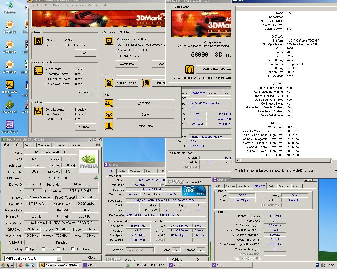The width and height of the screenshot is (337, 269).
Task: Click horizontal scrollbar left arrow in Details window
Action: pyautogui.click(x=238, y=160)
